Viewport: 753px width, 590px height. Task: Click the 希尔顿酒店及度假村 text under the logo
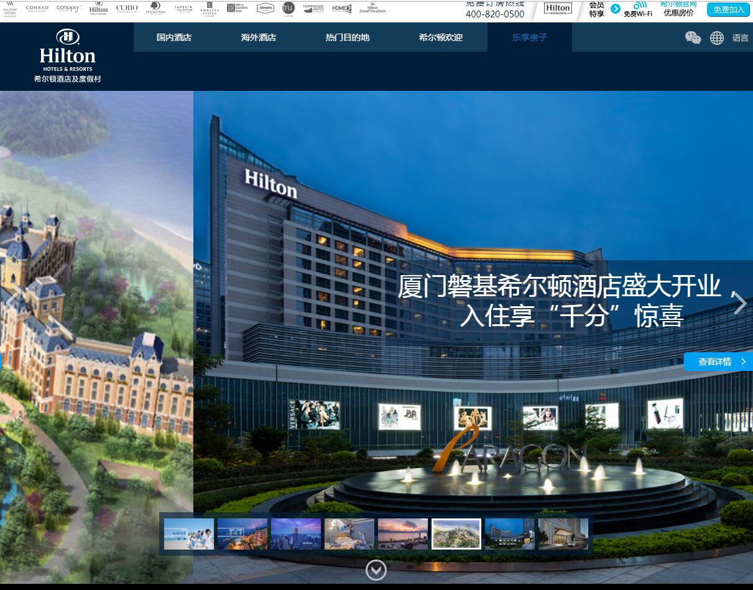[68, 79]
